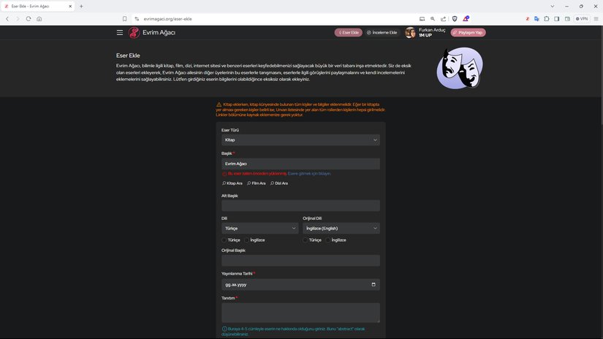Click the Kitap Ara search button
603x339 pixels.
tap(232, 183)
